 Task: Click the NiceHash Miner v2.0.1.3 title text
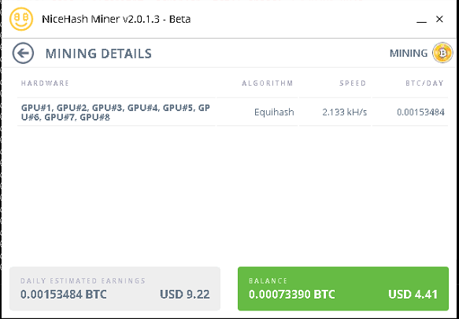[117, 19]
